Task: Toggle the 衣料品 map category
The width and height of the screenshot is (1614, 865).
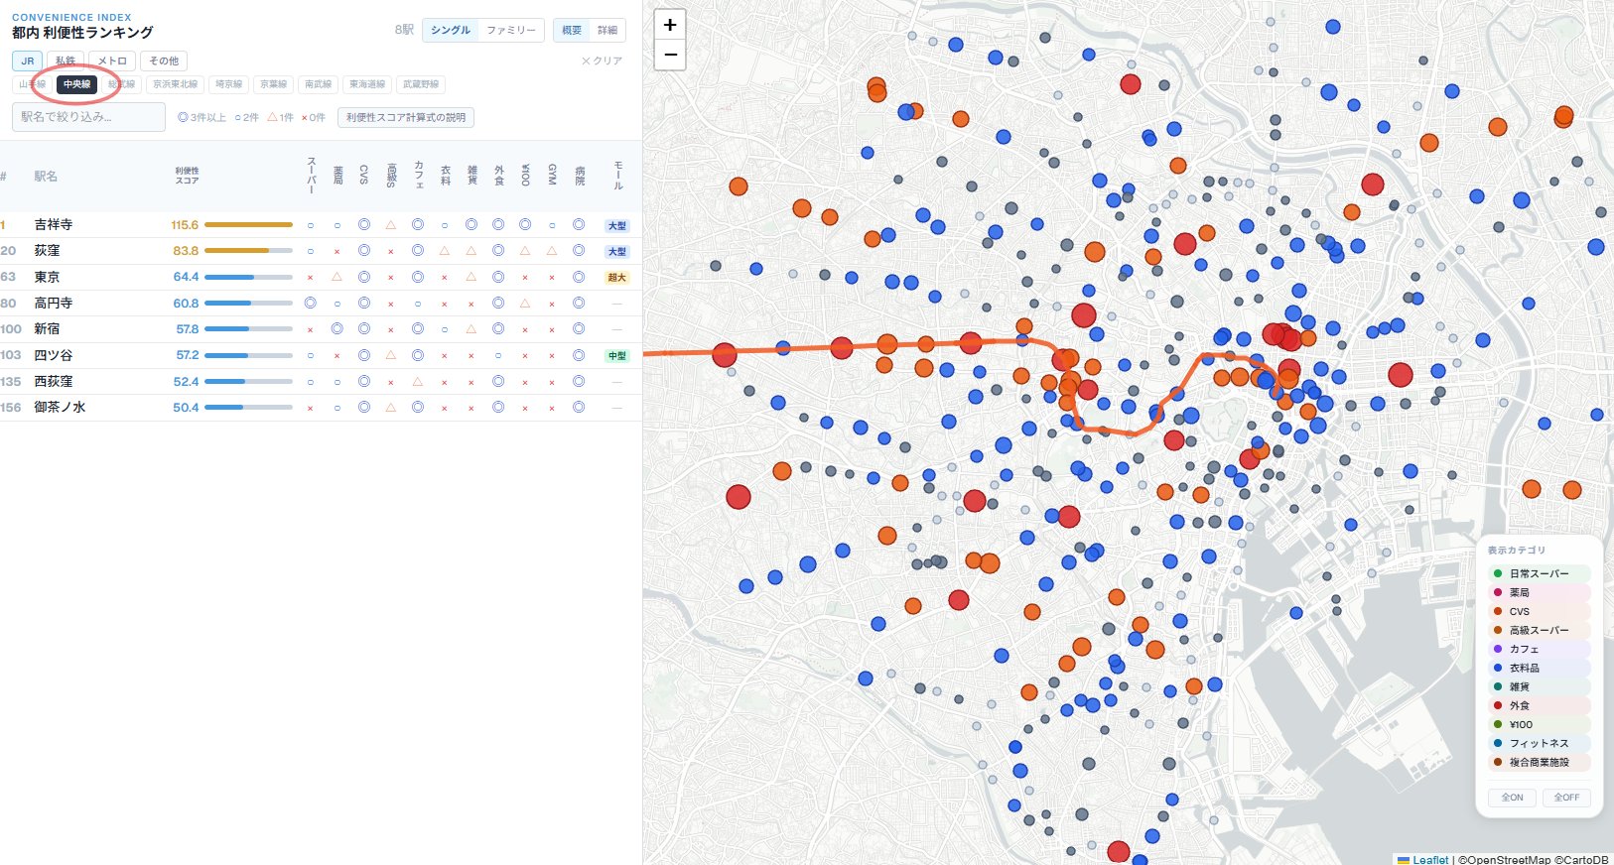Action: click(x=1539, y=668)
